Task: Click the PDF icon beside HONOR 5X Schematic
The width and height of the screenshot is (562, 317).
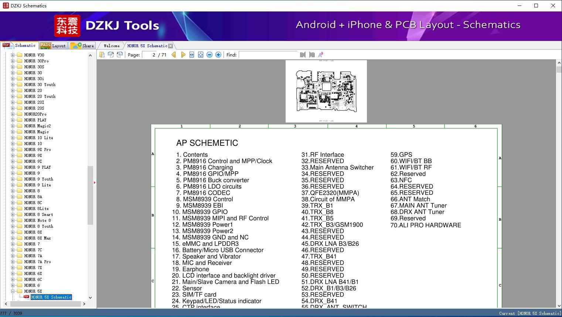Action: coord(26,297)
